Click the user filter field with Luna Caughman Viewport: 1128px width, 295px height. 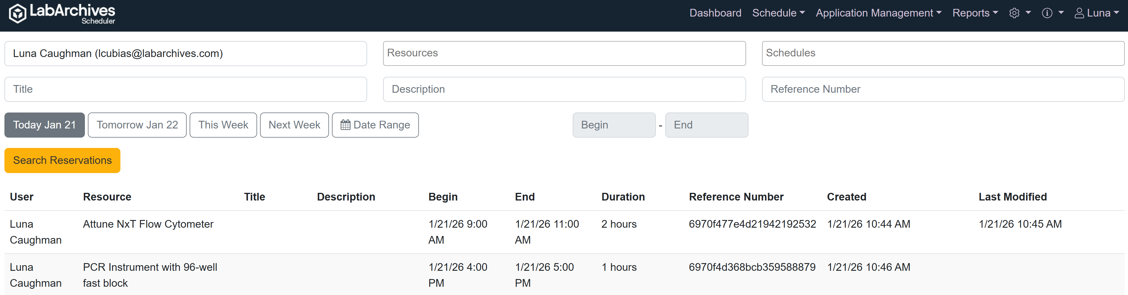[186, 53]
